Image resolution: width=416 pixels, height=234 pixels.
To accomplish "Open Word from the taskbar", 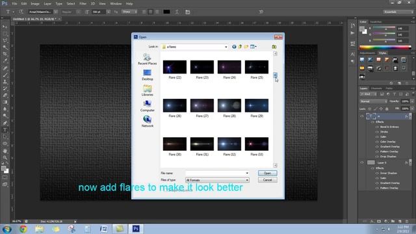I will point(104,229).
